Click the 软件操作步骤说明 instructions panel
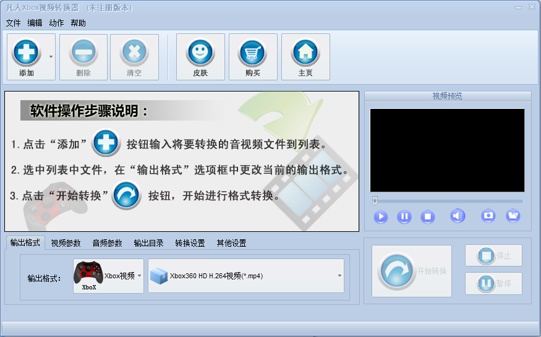Viewport: 541px width, 337px height. point(182,161)
